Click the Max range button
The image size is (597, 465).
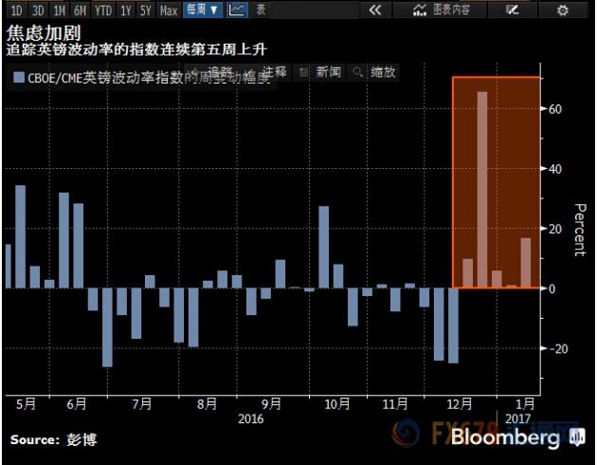pos(169,10)
